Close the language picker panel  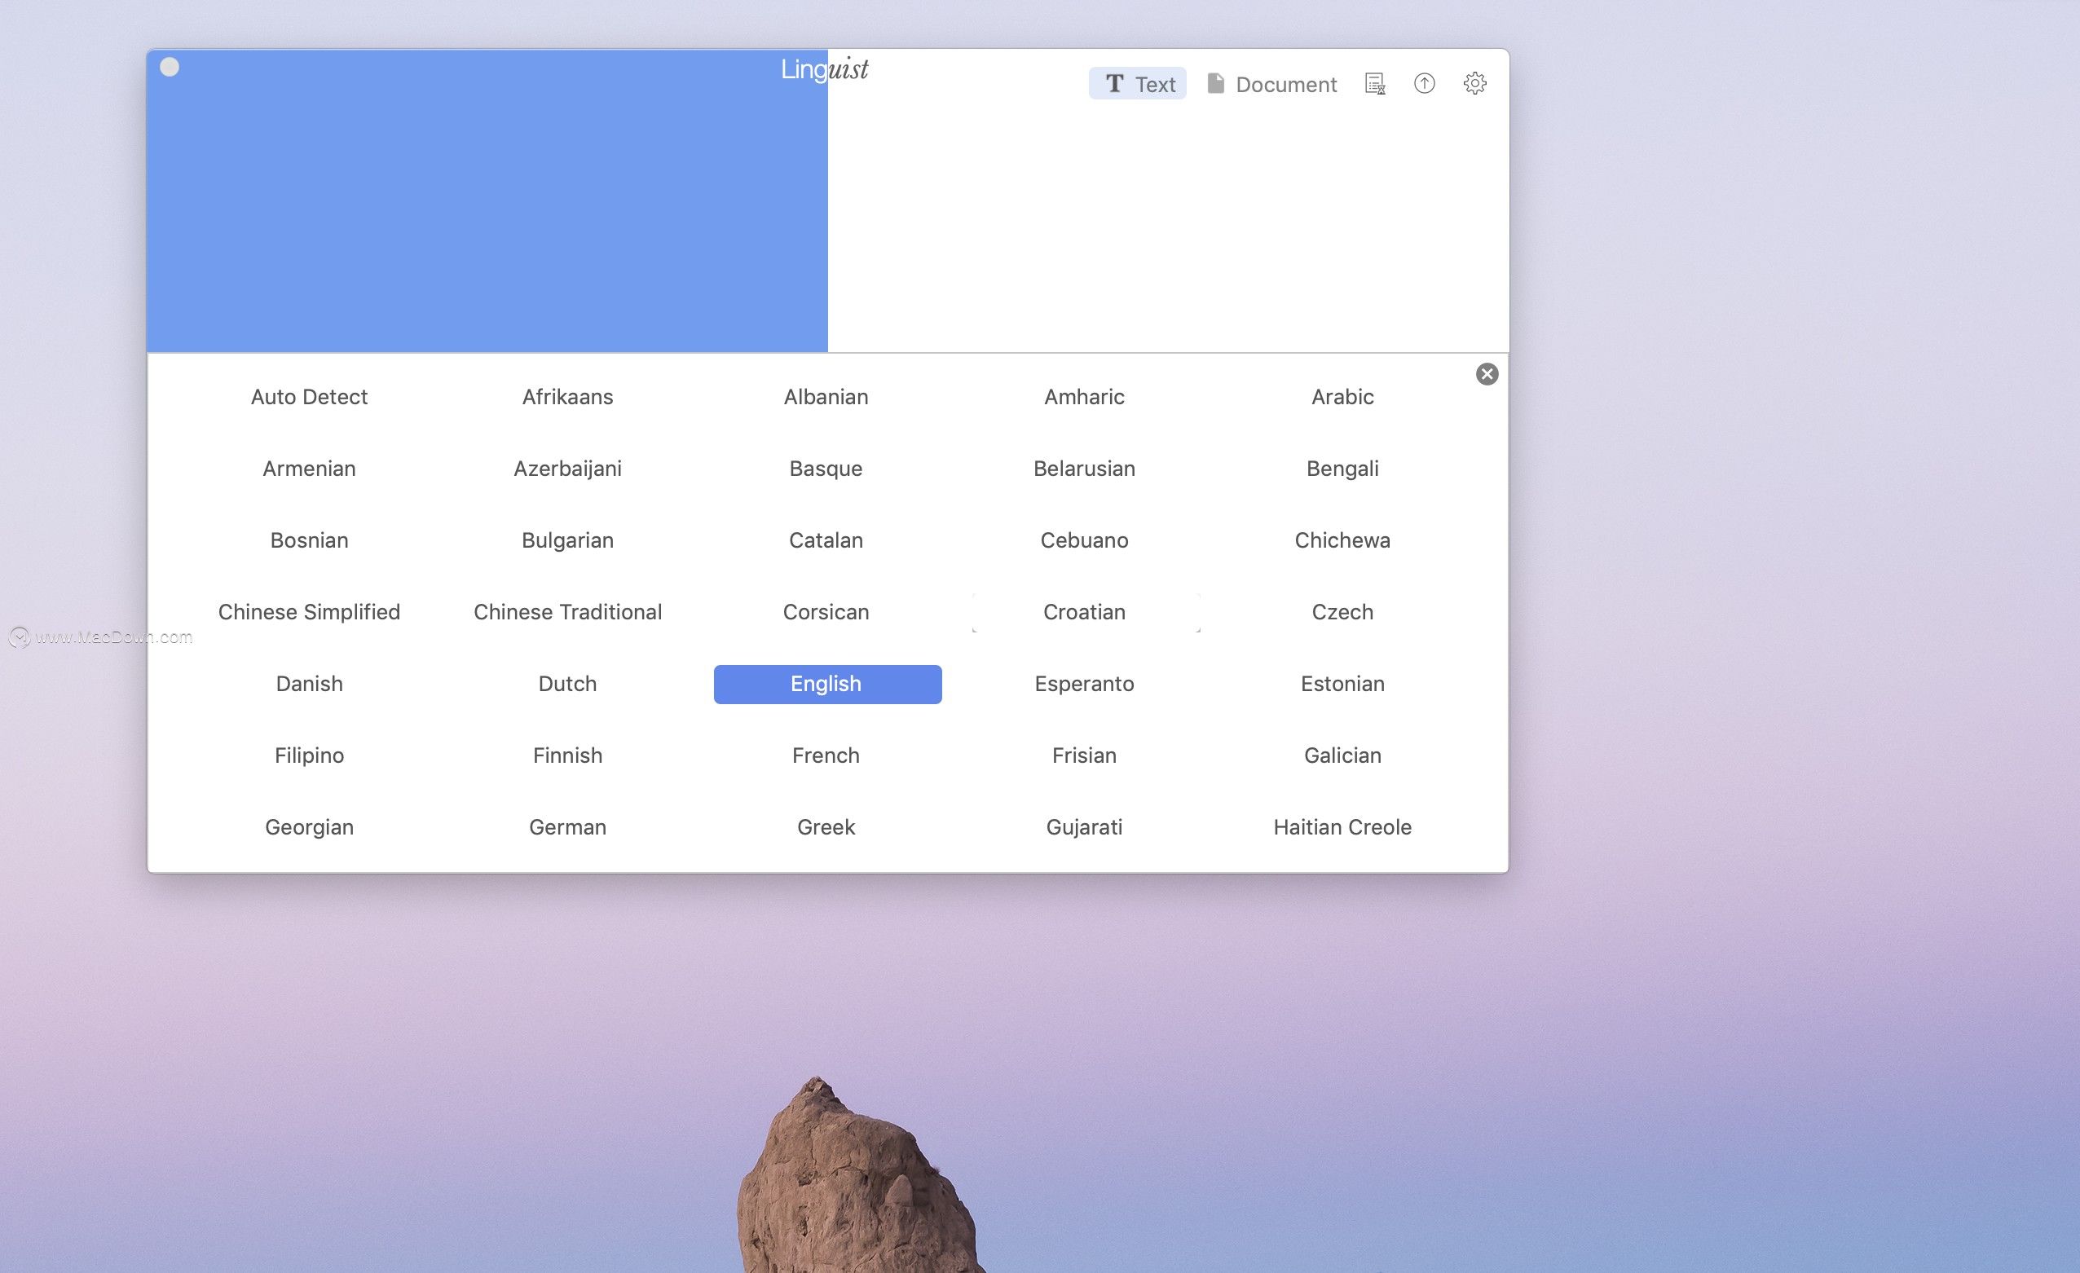click(1486, 372)
